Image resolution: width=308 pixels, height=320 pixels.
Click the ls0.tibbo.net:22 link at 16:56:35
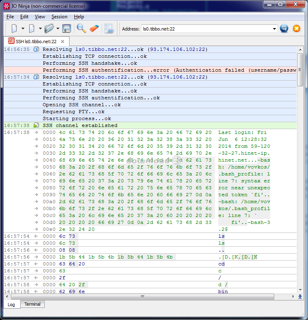pos(101,49)
